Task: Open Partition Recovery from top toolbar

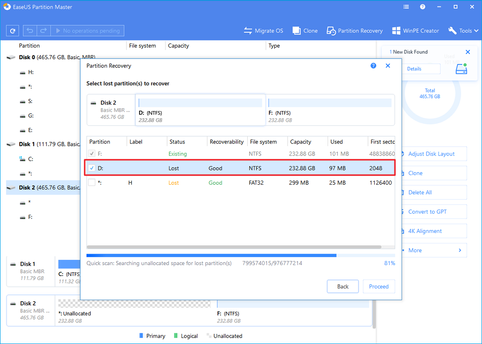Action: (x=355, y=31)
